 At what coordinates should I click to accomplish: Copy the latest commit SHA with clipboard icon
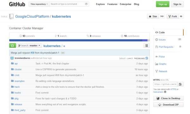coord(147,58)
